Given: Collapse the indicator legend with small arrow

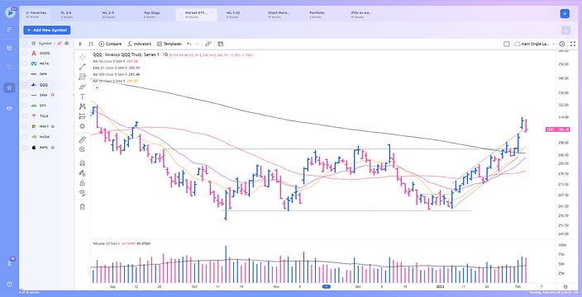Looking at the screenshot, I should (97, 88).
